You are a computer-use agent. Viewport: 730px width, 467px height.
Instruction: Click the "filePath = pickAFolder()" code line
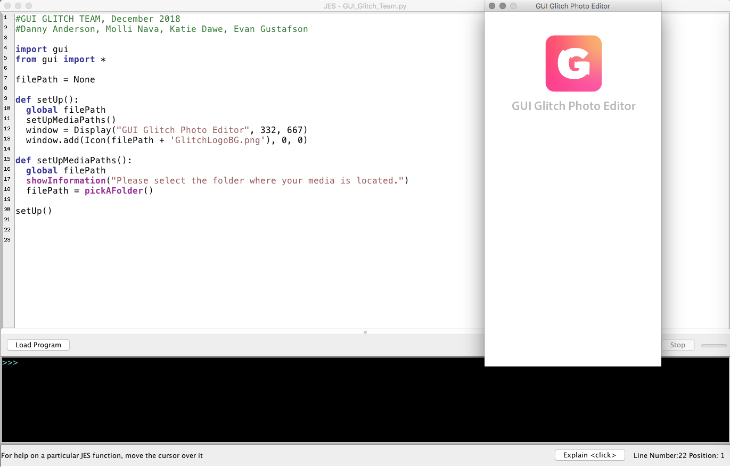click(x=89, y=191)
